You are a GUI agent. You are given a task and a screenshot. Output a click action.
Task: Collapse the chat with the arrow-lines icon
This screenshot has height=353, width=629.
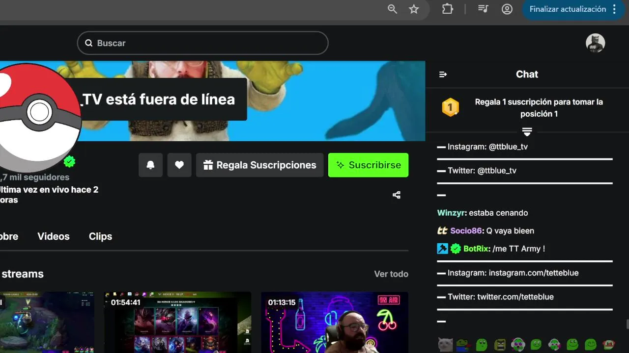coord(443,75)
